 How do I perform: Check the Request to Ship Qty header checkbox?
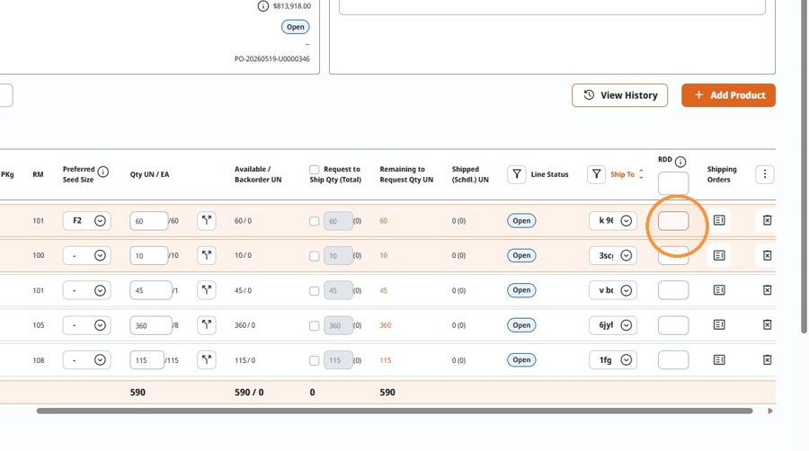click(x=315, y=170)
